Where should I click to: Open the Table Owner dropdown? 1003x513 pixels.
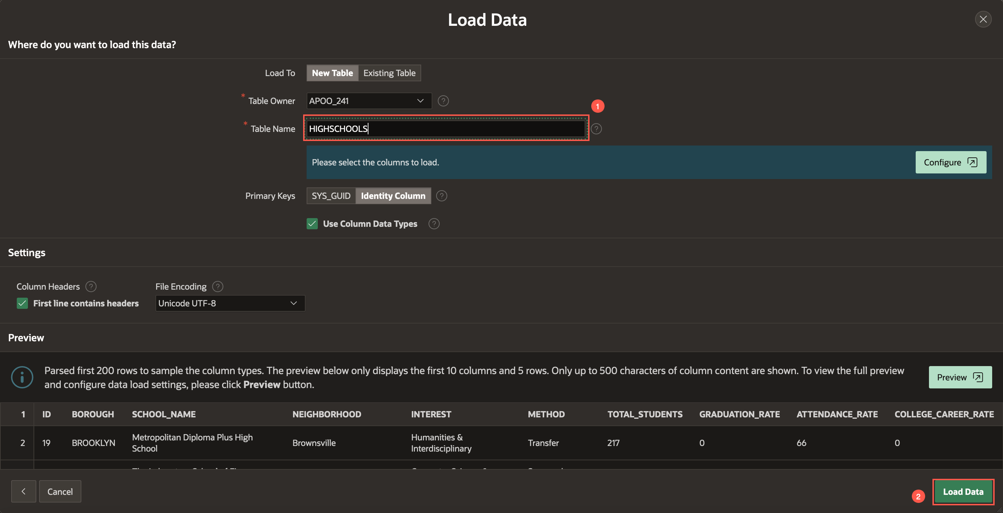pyautogui.click(x=369, y=101)
